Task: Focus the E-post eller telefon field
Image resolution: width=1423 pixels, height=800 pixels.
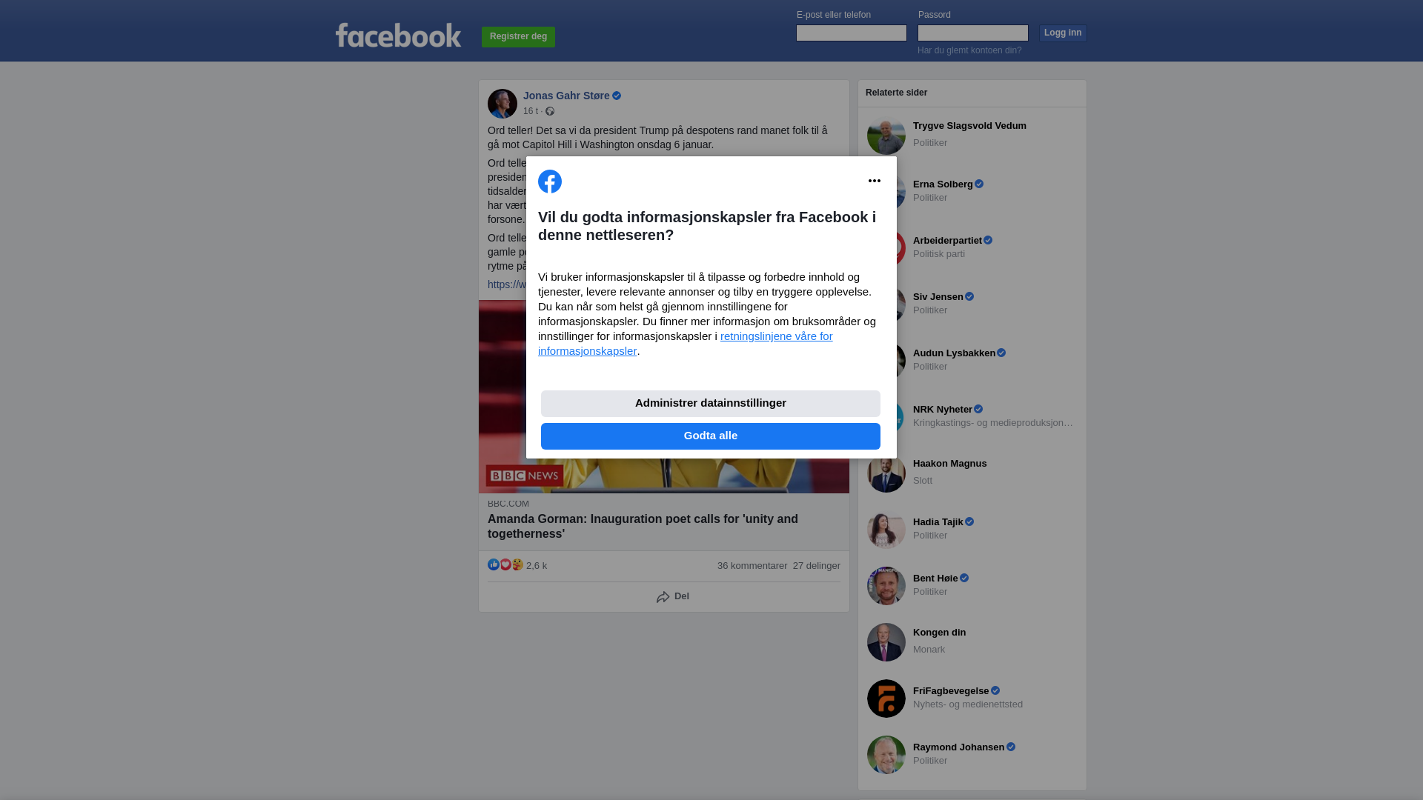Action: (852, 33)
